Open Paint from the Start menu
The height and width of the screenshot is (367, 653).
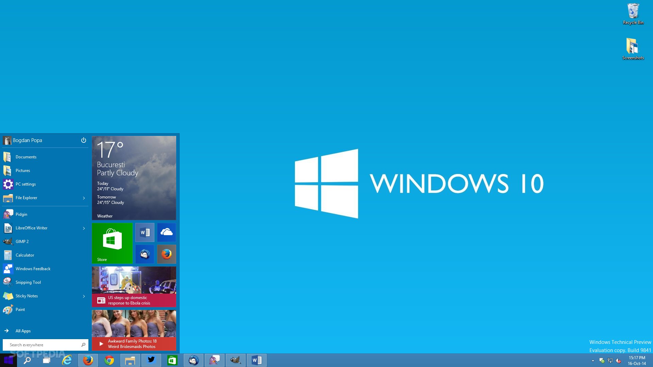pos(45,310)
